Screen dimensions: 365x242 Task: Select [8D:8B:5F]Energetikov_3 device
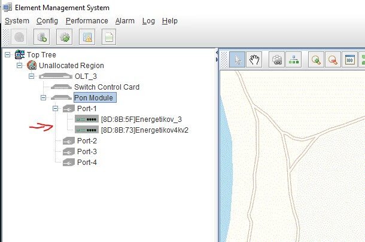click(142, 120)
